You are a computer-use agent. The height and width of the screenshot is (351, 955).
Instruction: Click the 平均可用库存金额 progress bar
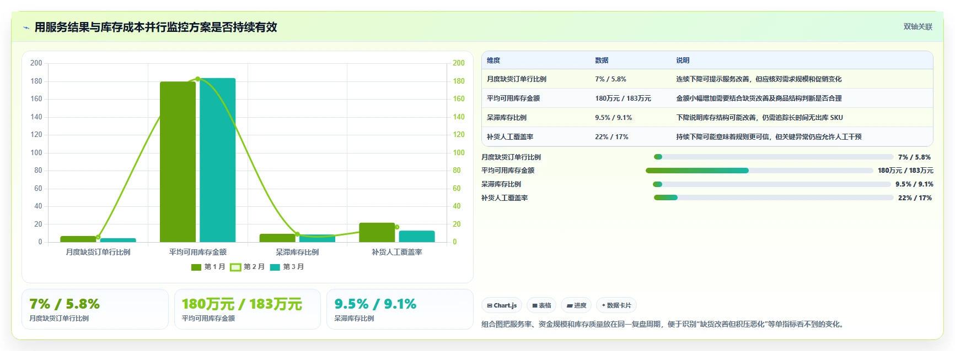(x=759, y=171)
